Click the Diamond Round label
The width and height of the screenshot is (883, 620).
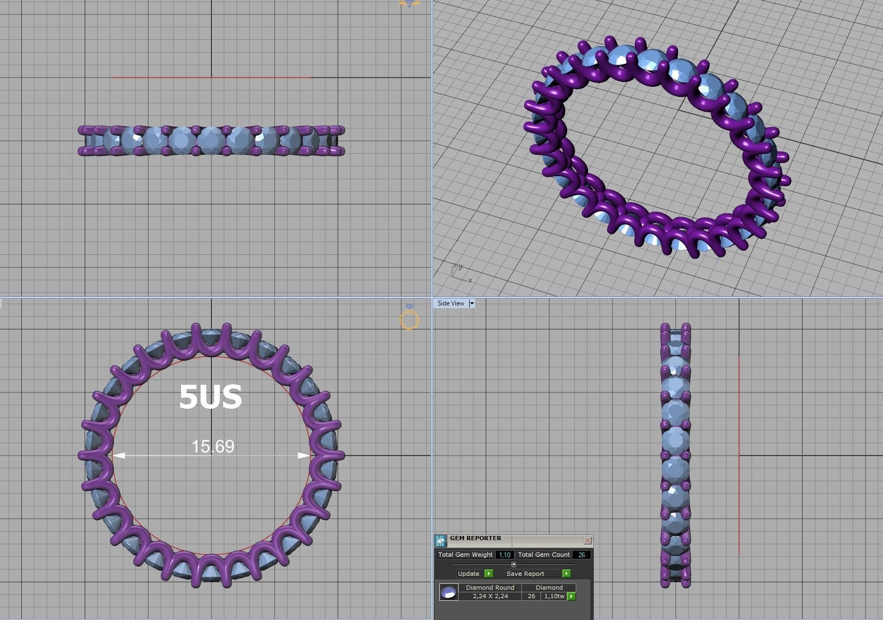click(x=490, y=588)
